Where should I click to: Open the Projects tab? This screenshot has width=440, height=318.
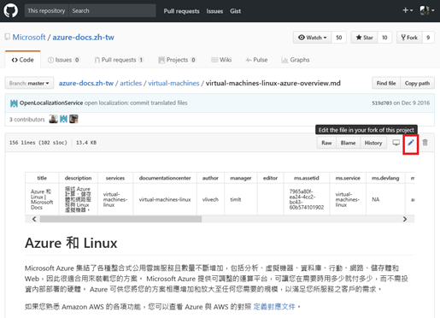177,60
